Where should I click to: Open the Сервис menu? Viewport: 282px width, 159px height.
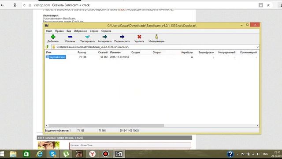(x=94, y=31)
